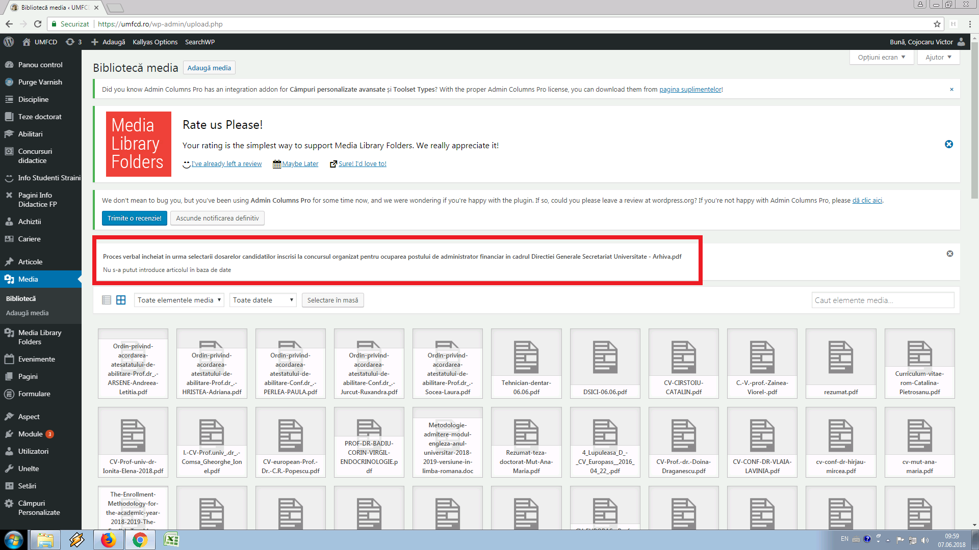Dismiss the Rate us Please notice

[x=948, y=144]
